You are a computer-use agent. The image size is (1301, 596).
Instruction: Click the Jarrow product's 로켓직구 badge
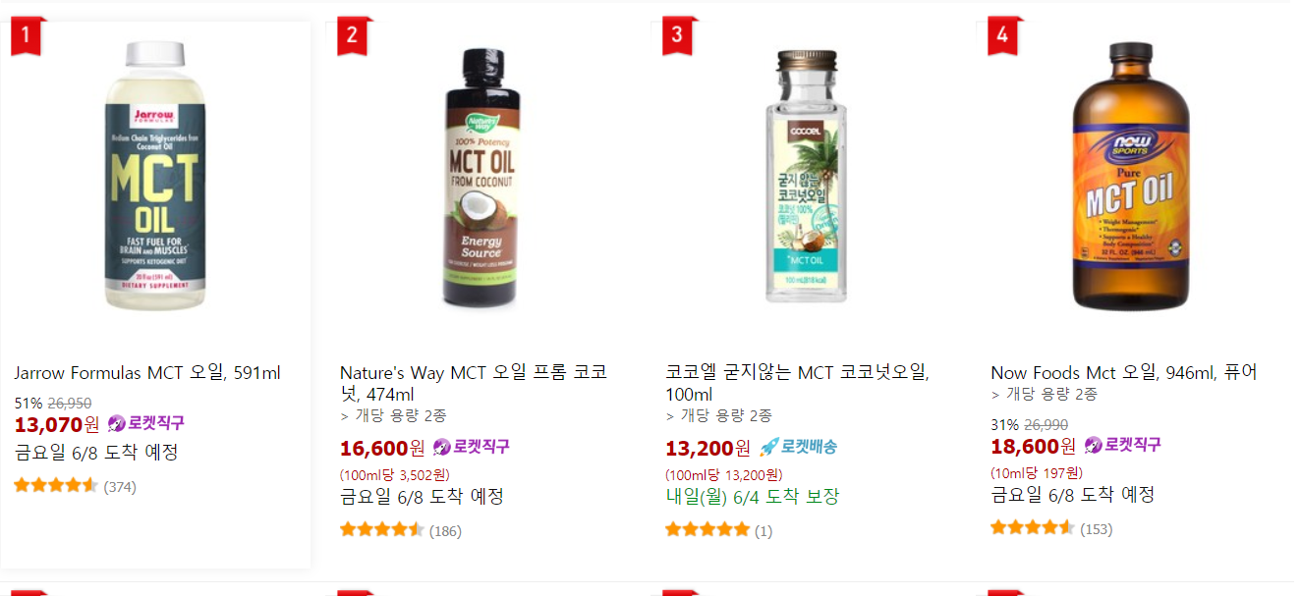tap(145, 423)
